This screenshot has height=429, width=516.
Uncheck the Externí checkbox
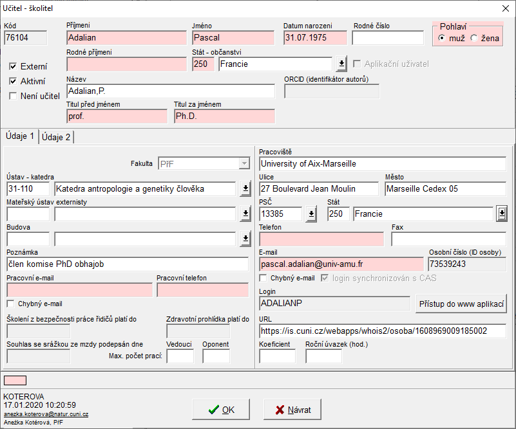13,66
